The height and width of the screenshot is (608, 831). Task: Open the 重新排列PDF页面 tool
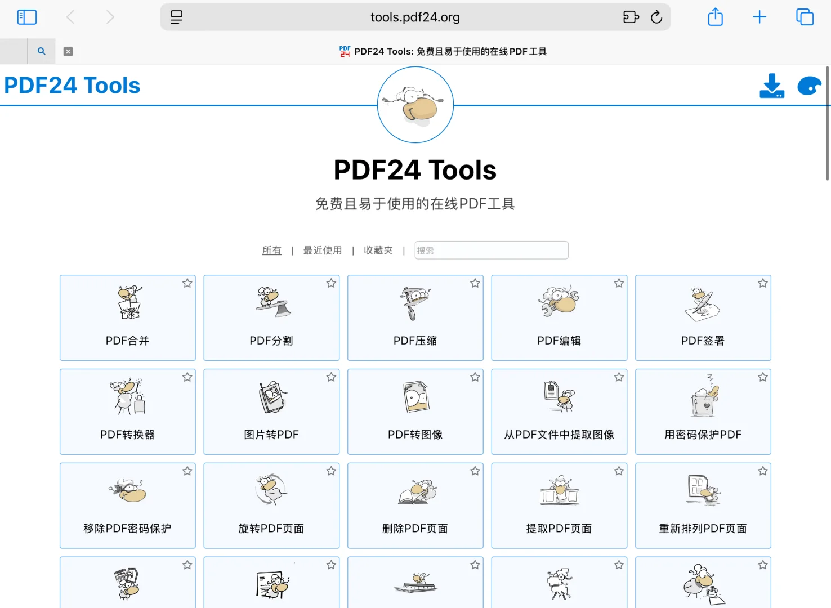point(703,506)
